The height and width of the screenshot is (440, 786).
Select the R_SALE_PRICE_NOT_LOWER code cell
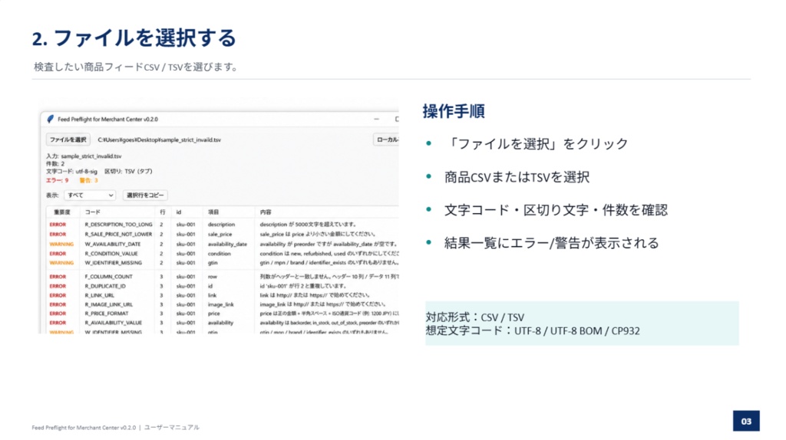tap(118, 235)
